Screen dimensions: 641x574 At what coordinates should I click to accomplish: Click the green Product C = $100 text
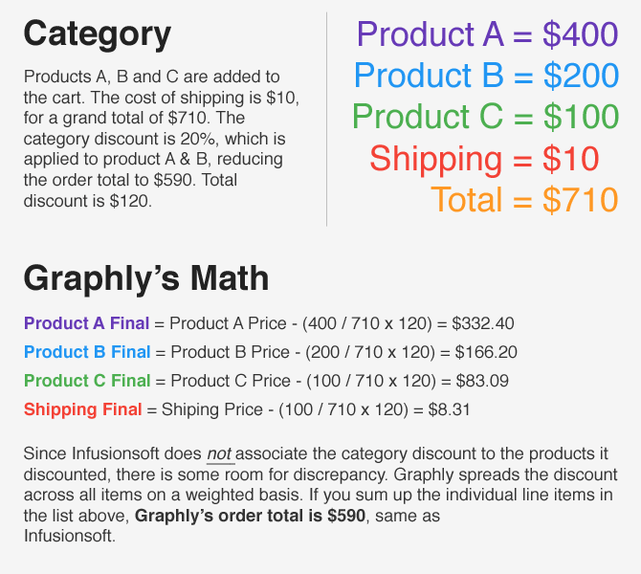coord(486,117)
